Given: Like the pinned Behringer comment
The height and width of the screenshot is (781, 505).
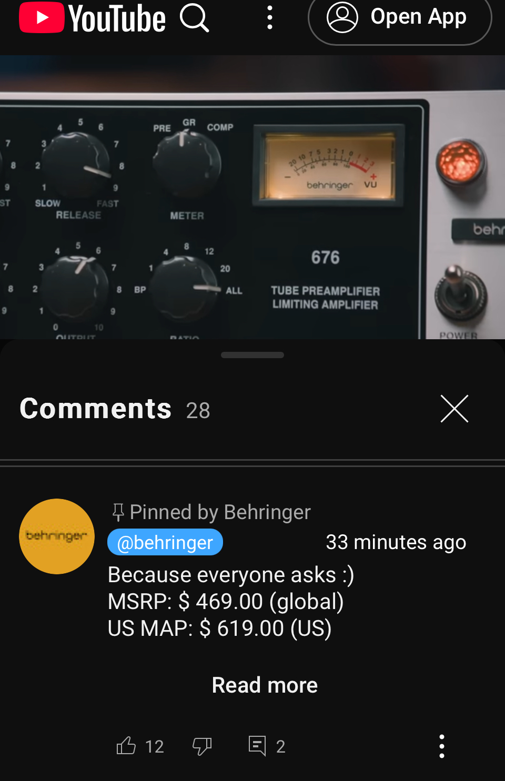Looking at the screenshot, I should click(x=126, y=746).
